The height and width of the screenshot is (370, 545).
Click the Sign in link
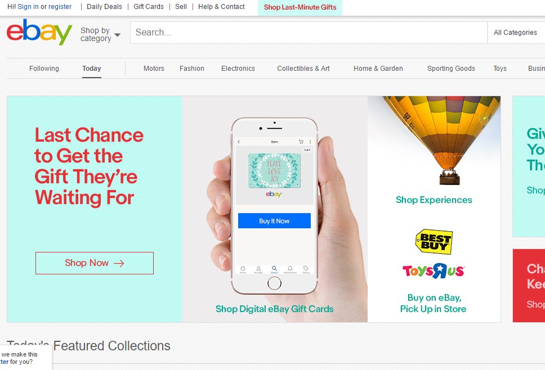tap(28, 7)
